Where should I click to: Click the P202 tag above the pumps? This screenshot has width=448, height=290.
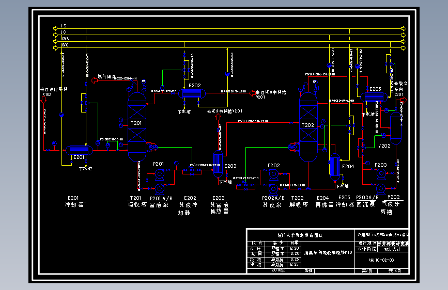[274, 165]
